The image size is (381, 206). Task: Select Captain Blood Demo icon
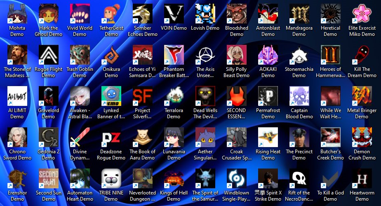(299, 96)
